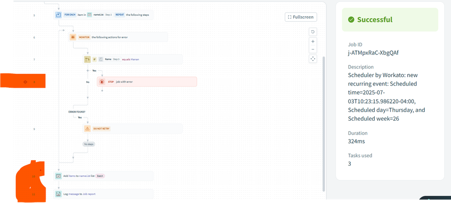451x203 pixels.
Task: Click the IF condition branch icon
Action: 88,59
